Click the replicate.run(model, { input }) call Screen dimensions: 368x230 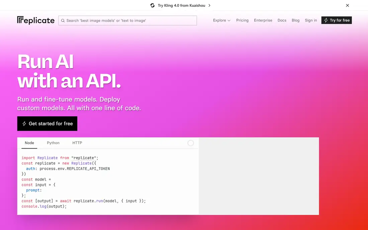point(109,201)
